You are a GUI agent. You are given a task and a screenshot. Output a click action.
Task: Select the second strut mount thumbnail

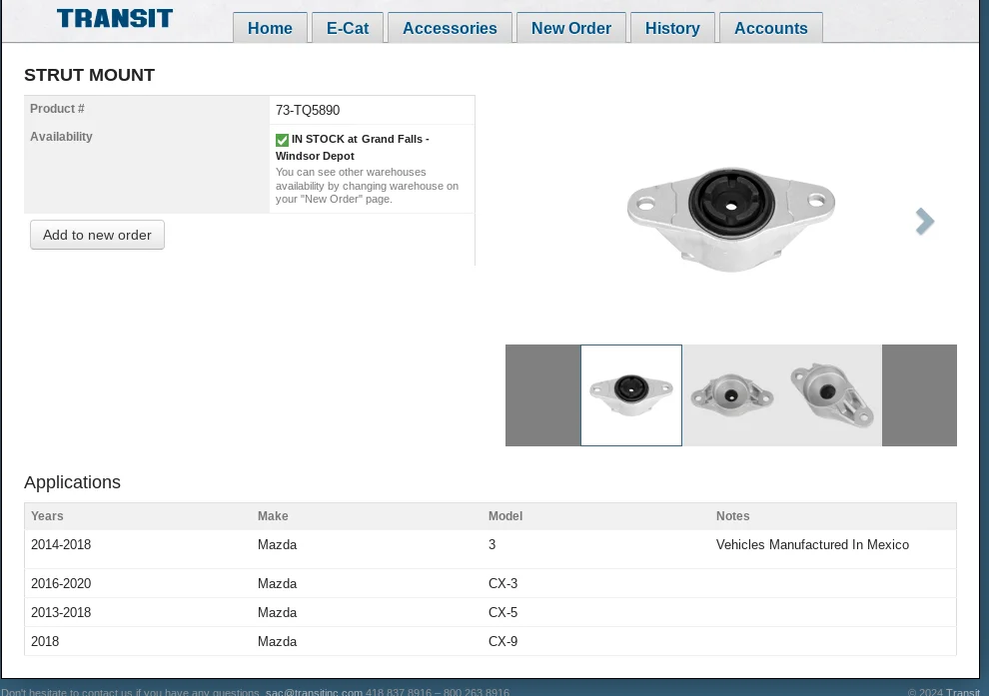coord(731,395)
